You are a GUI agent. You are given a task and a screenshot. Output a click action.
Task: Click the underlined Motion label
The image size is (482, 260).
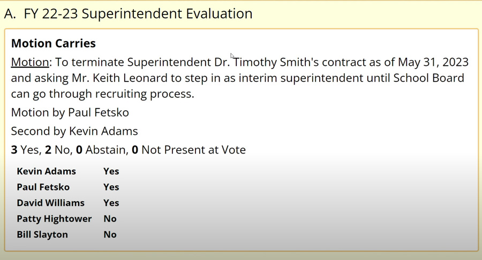coord(30,62)
